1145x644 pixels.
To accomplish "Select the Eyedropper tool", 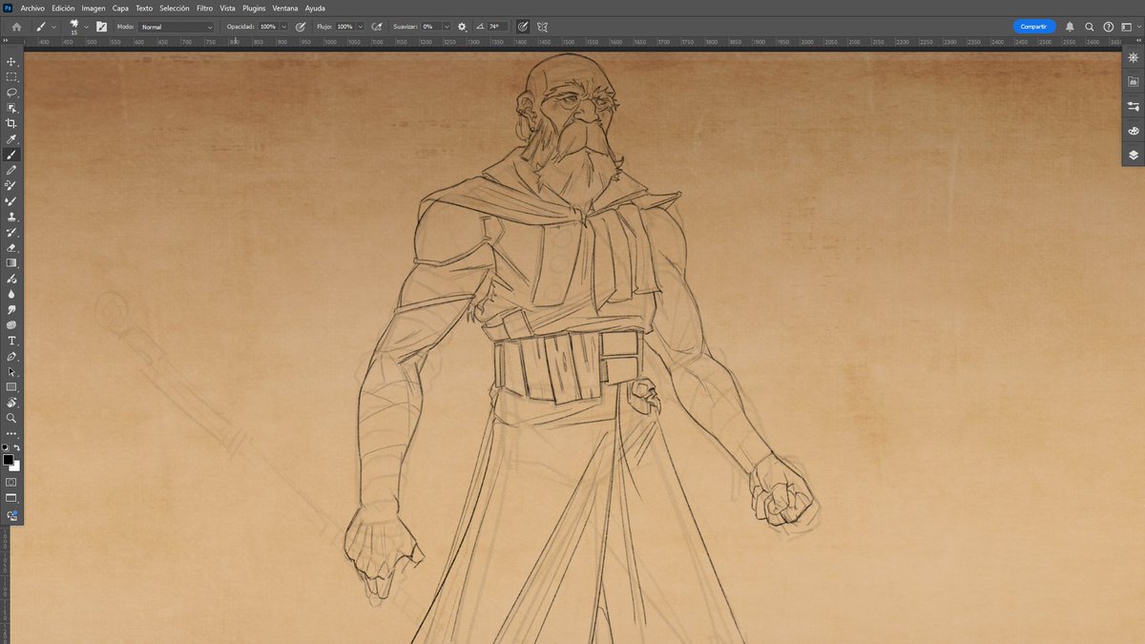I will (x=11, y=139).
